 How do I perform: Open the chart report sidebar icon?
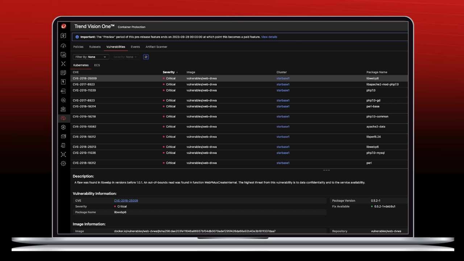(x=63, y=55)
